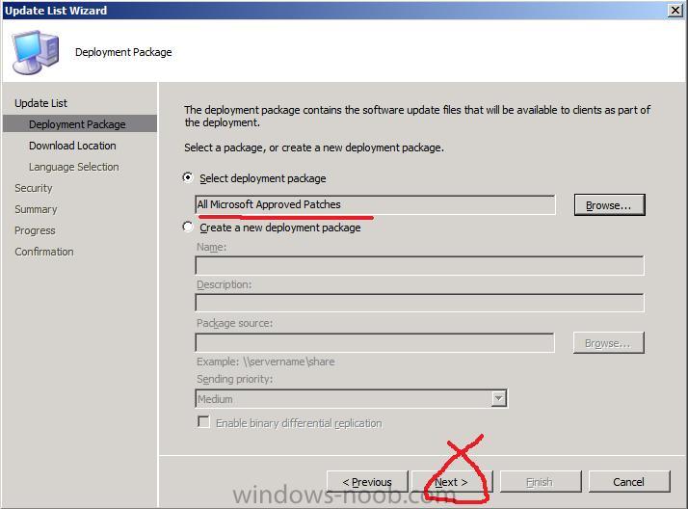
Task: Click the All Microsoft Approved Patches field
Action: point(375,205)
